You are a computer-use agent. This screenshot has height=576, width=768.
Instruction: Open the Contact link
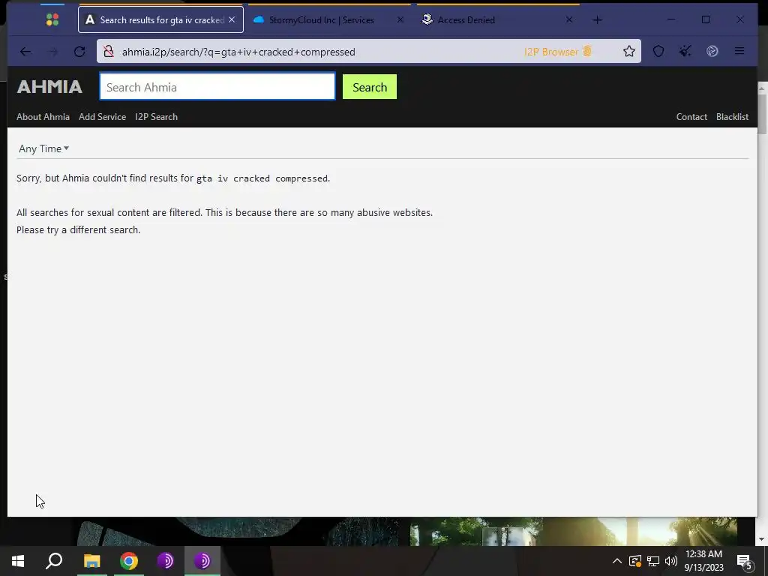click(x=691, y=116)
